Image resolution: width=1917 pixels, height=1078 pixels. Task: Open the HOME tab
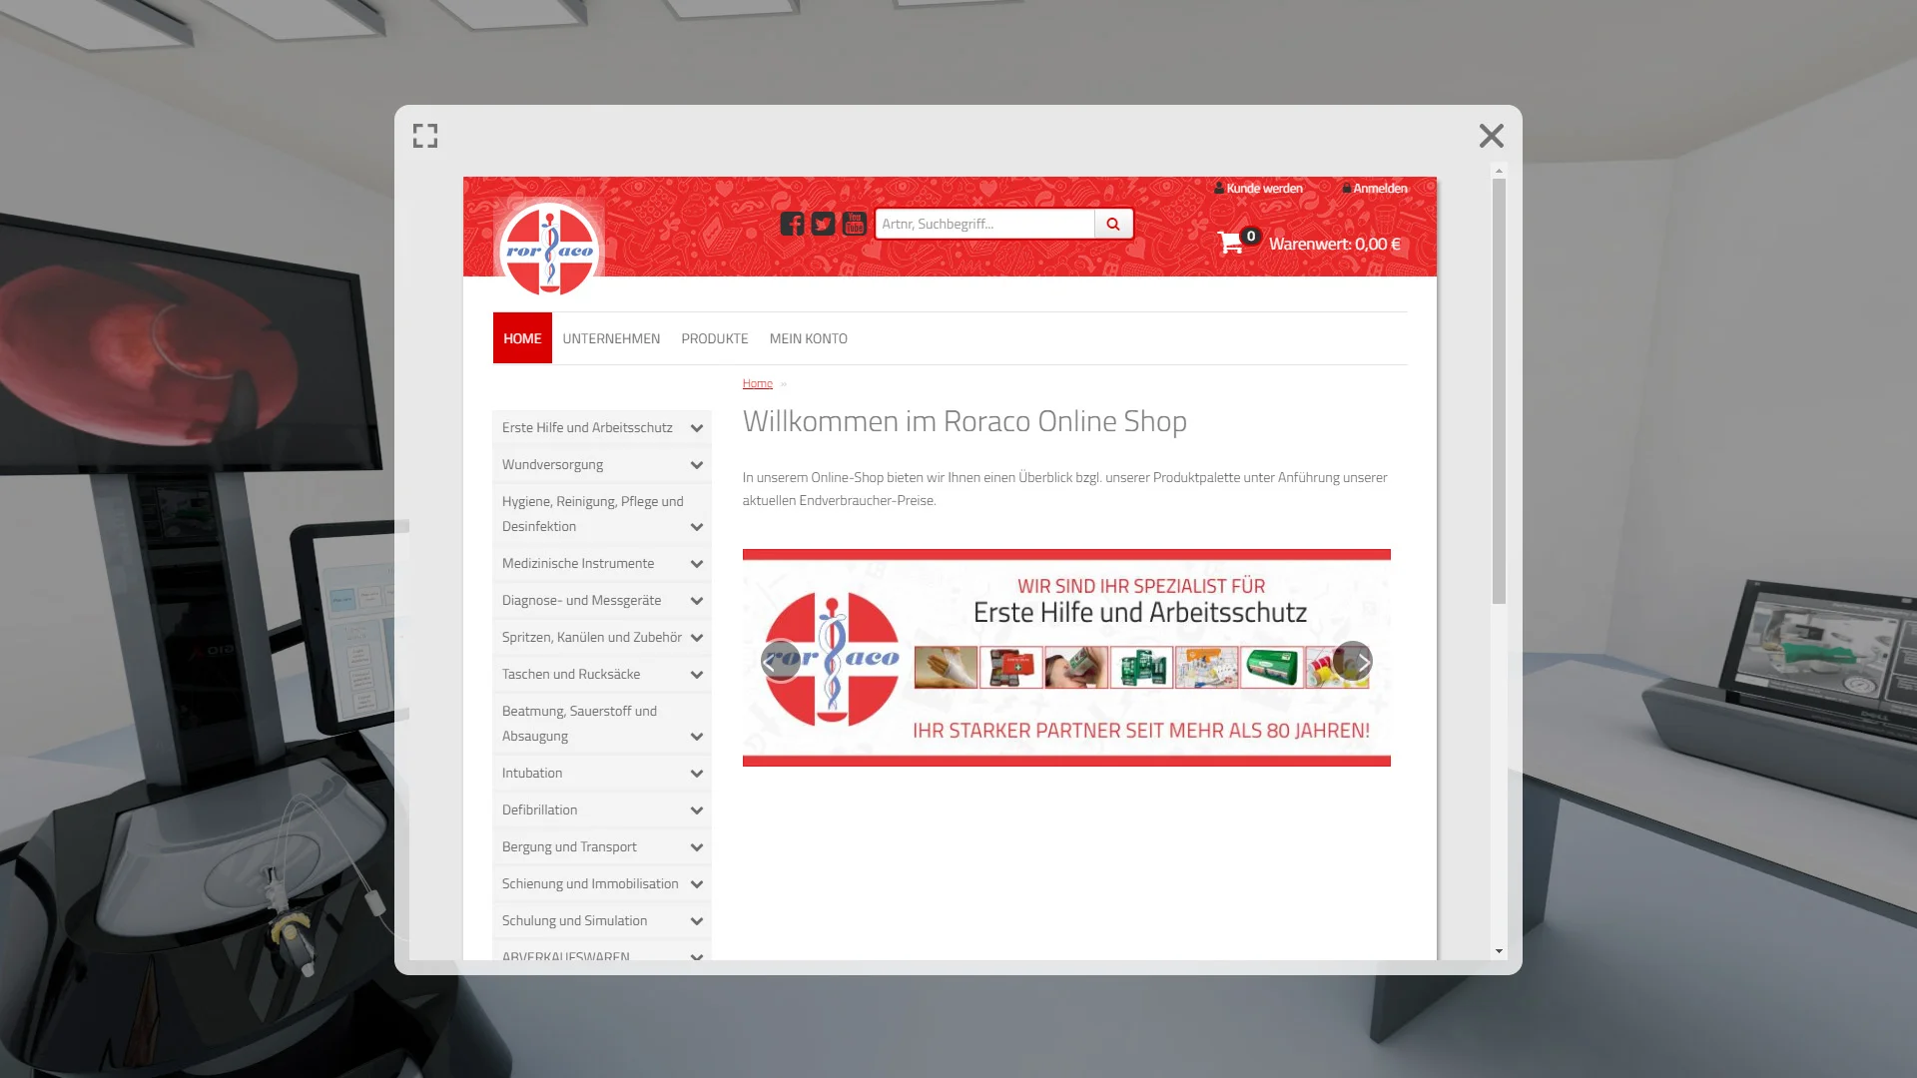[x=522, y=338]
